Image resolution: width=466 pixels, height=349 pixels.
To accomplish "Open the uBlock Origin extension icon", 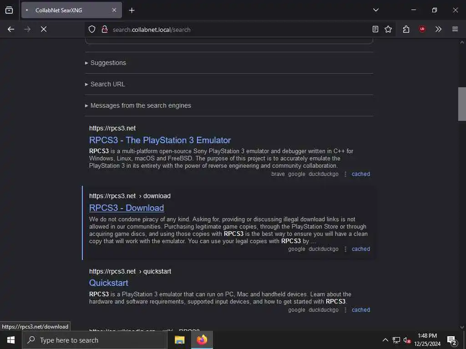I will [x=422, y=29].
